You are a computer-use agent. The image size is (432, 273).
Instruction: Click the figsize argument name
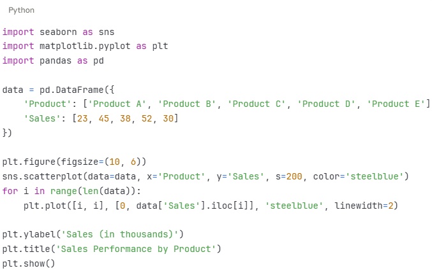[x=77, y=161]
